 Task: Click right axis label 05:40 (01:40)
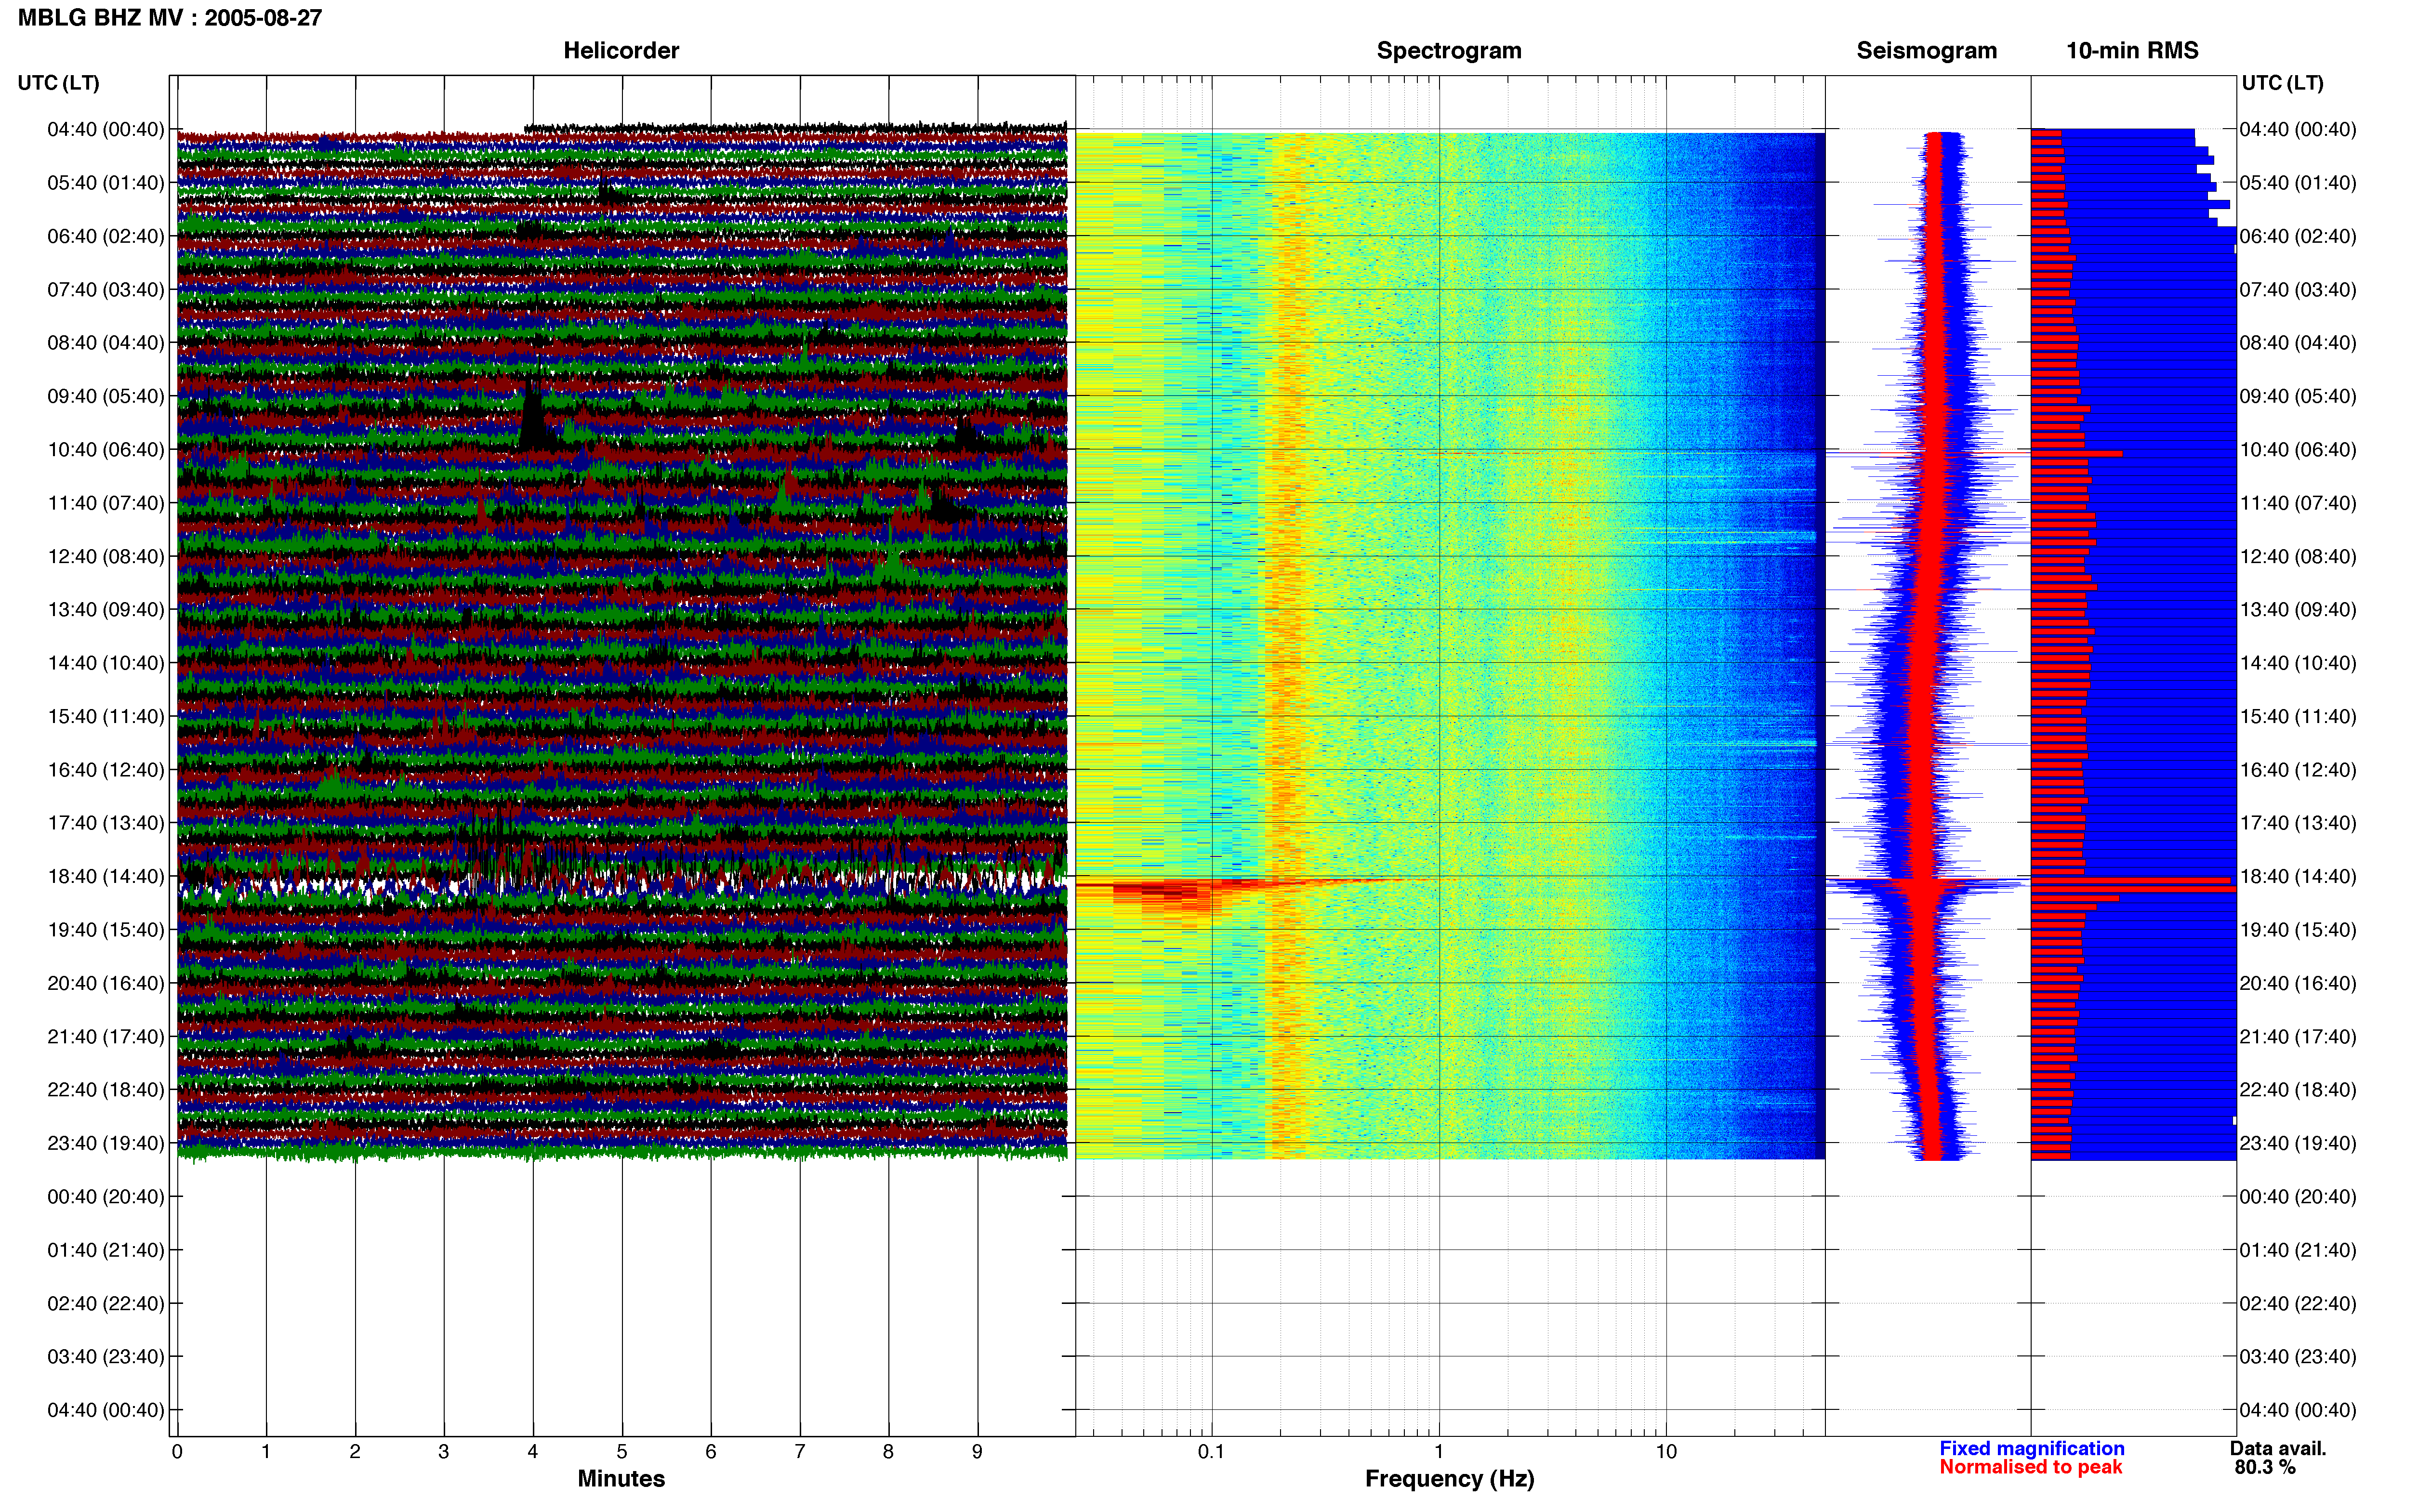point(2298,183)
